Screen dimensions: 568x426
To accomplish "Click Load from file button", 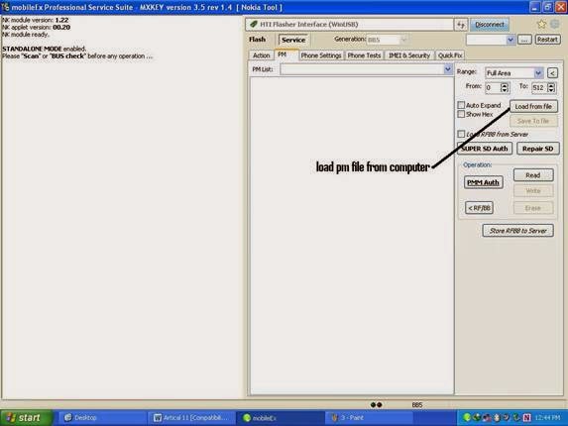I will 533,106.
